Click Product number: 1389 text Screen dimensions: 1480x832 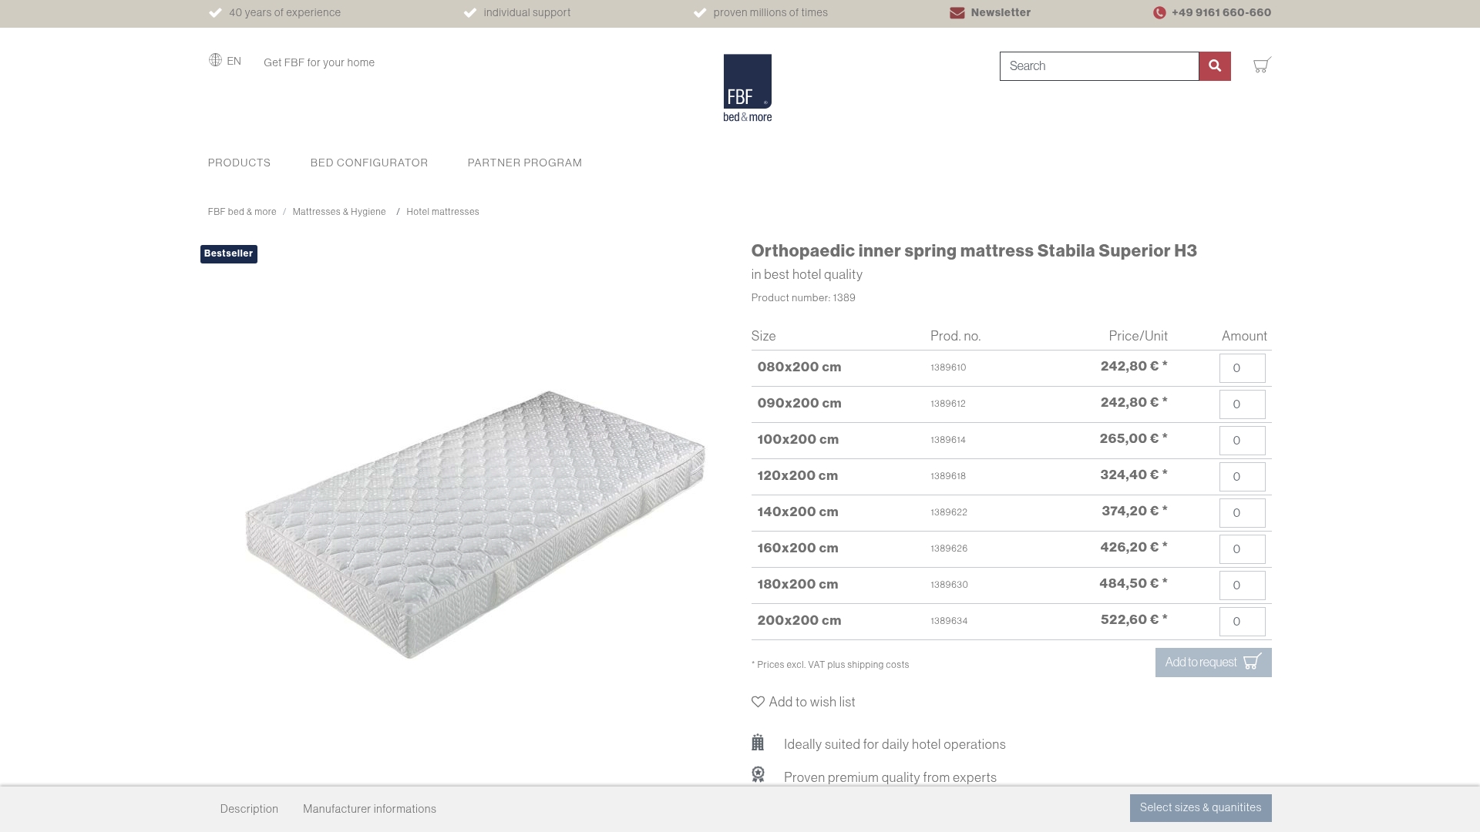pos(803,298)
